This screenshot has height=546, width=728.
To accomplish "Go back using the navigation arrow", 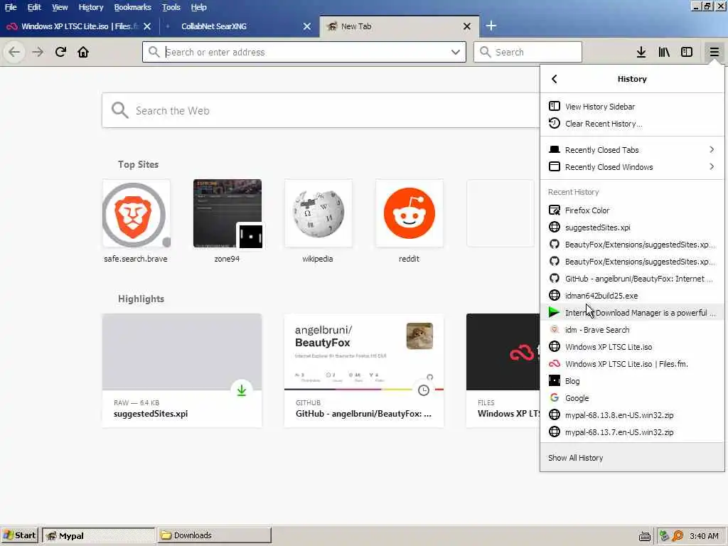I will tap(14, 52).
